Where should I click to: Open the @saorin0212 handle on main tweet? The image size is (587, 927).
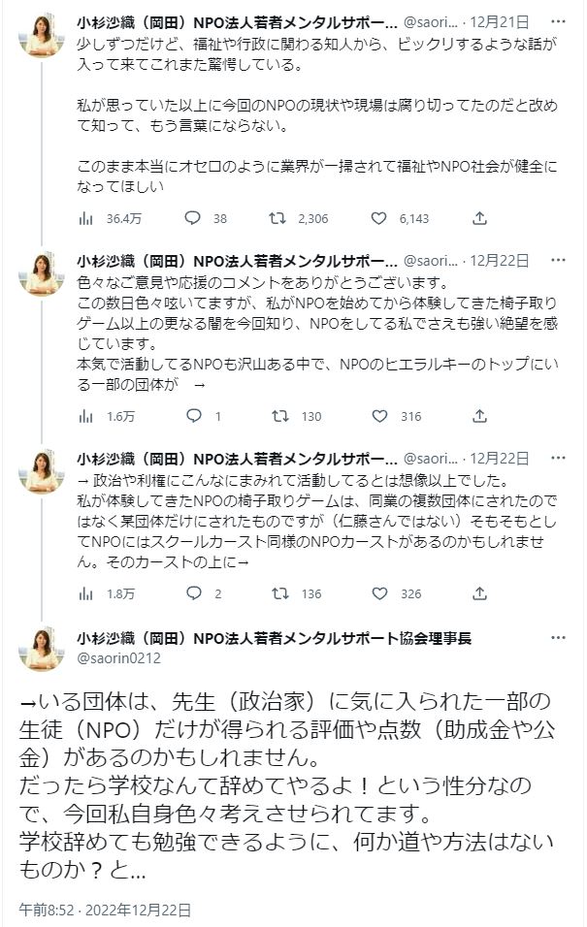click(119, 657)
